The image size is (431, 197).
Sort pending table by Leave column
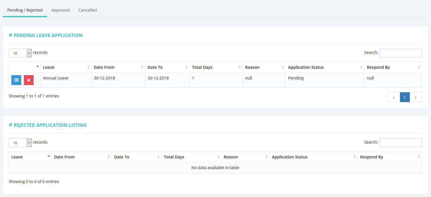[66, 67]
